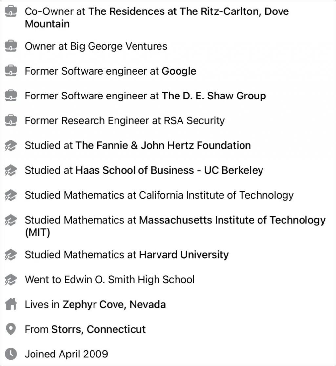
Task: Open Massachusetts Institute of Technology page link
Action: 175,226
